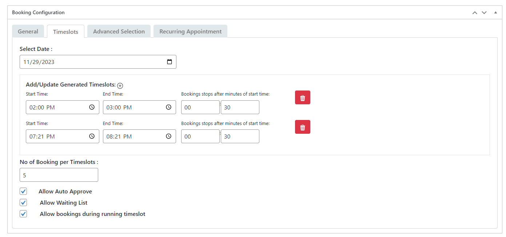Click the minutes field showing 30 in first row
Image resolution: width=506 pixels, height=237 pixels.
tap(240, 107)
